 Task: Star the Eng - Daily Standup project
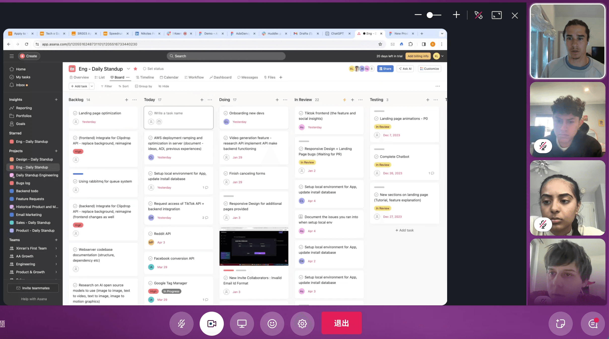point(135,69)
